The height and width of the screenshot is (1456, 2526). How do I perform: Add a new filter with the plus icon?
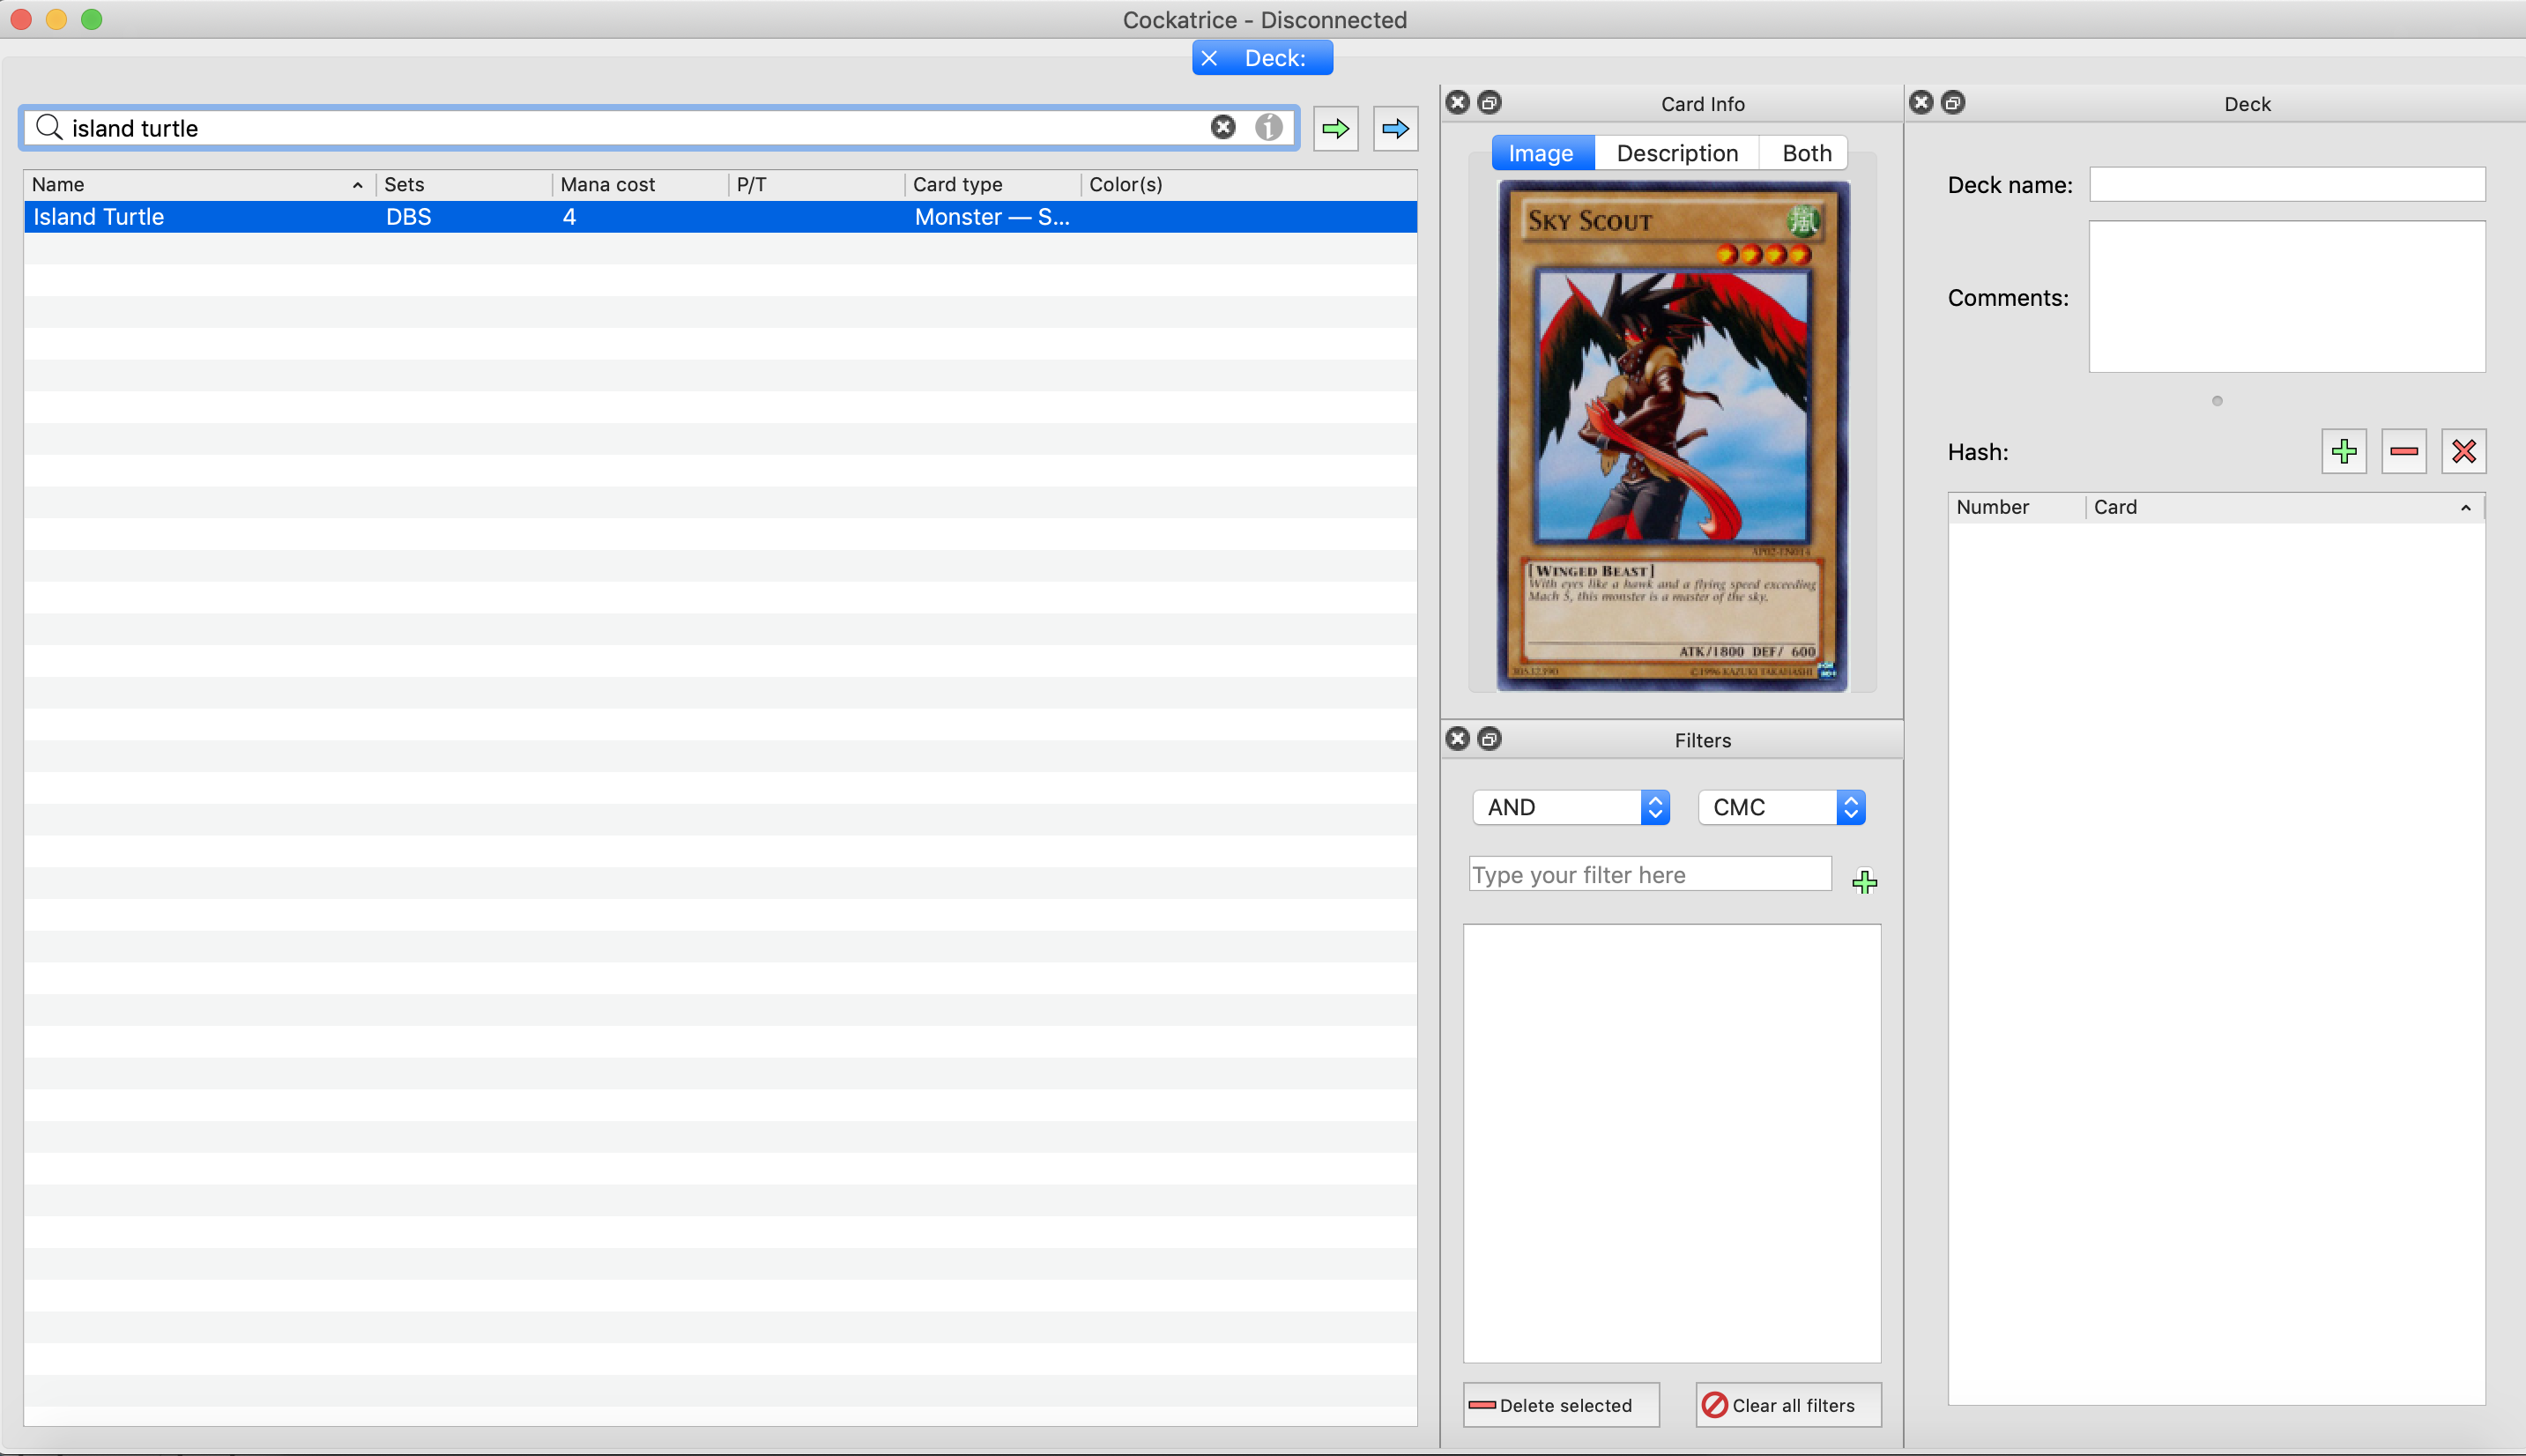(x=1866, y=881)
